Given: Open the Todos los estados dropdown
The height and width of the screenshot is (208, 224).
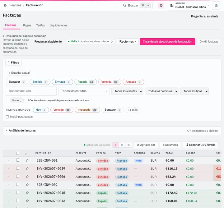Looking at the screenshot, I should point(84,91).
